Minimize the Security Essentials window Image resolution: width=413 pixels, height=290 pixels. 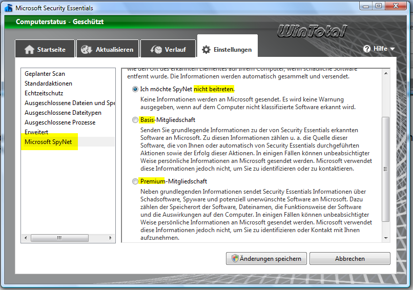[365, 6]
